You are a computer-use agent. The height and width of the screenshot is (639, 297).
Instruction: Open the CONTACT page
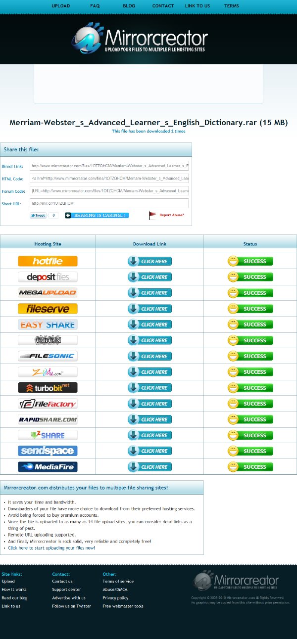(x=163, y=6)
